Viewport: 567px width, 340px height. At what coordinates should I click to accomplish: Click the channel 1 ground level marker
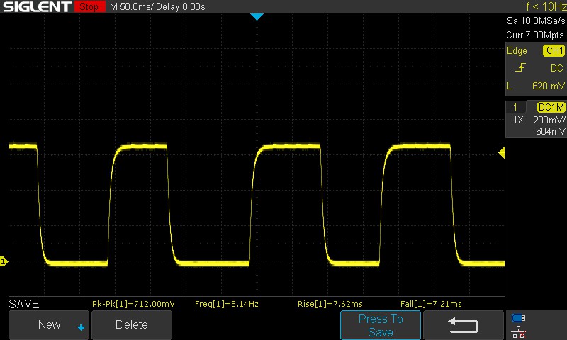[x=4, y=261]
